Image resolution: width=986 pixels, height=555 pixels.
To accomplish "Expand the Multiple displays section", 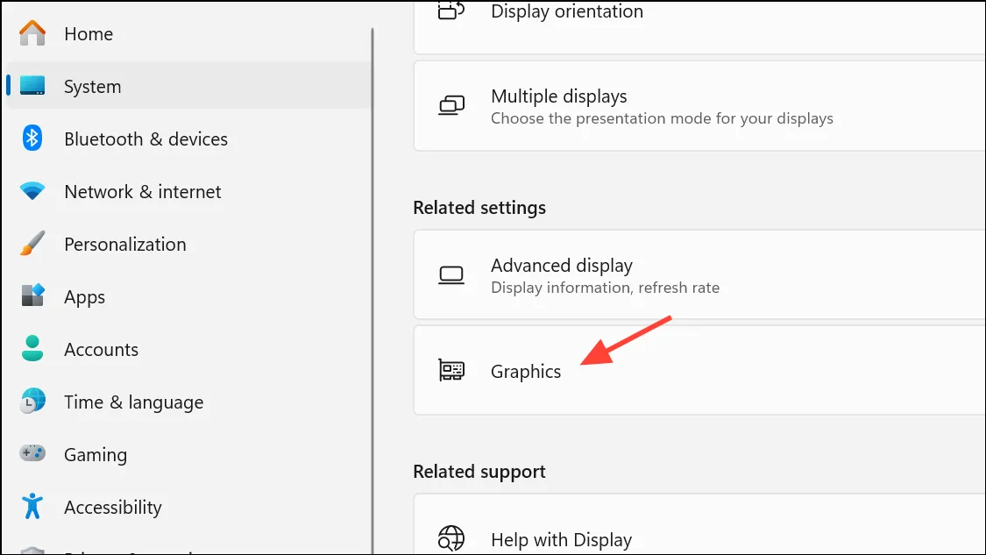I will click(x=699, y=106).
